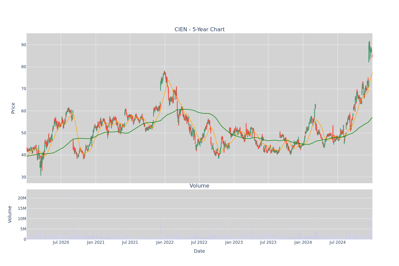Viewport: 399px width, 266px height.
Task: Click the 'Jan 2022' date tick label
Action: (x=165, y=242)
